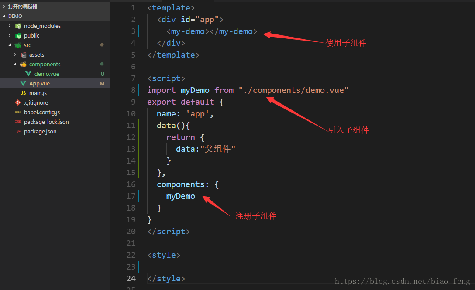Screen dimensions: 475x290
Task: Open package-lock.json file
Action: [46, 122]
